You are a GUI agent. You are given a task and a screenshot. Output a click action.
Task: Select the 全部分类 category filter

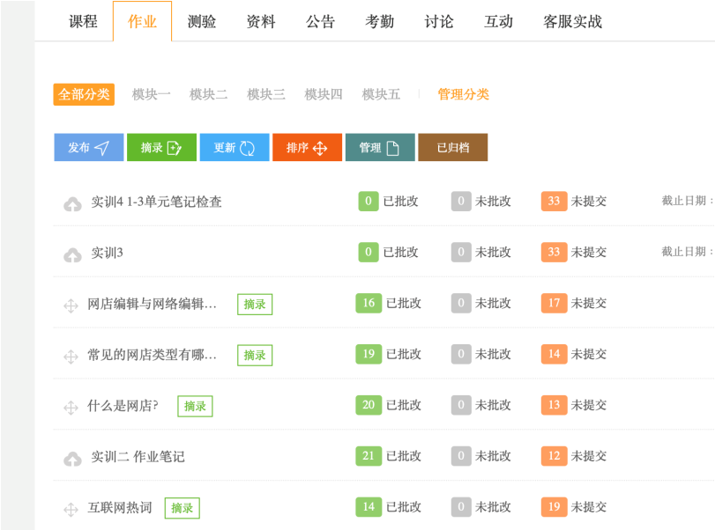(84, 94)
